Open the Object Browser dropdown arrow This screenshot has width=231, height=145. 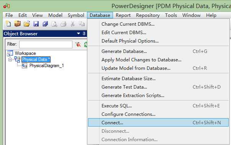coord(79,34)
